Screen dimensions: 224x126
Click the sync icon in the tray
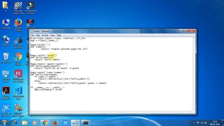pyautogui.click(x=202, y=123)
